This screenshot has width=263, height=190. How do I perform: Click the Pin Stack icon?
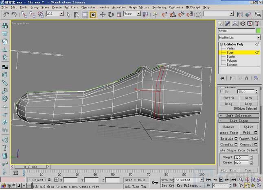(222, 78)
